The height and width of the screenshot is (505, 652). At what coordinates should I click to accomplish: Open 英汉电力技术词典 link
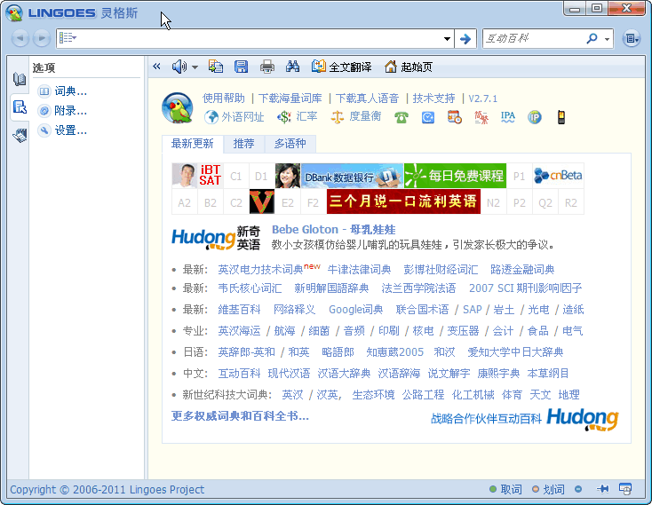(x=260, y=270)
